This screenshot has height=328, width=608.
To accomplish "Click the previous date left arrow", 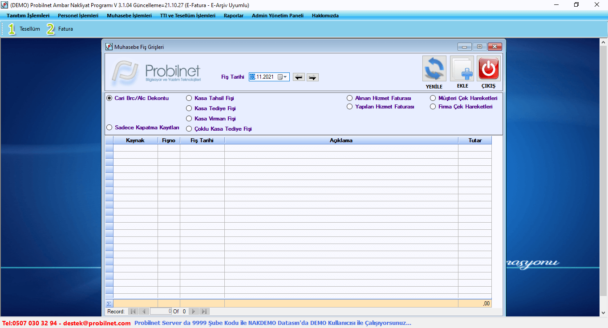I will (299, 77).
